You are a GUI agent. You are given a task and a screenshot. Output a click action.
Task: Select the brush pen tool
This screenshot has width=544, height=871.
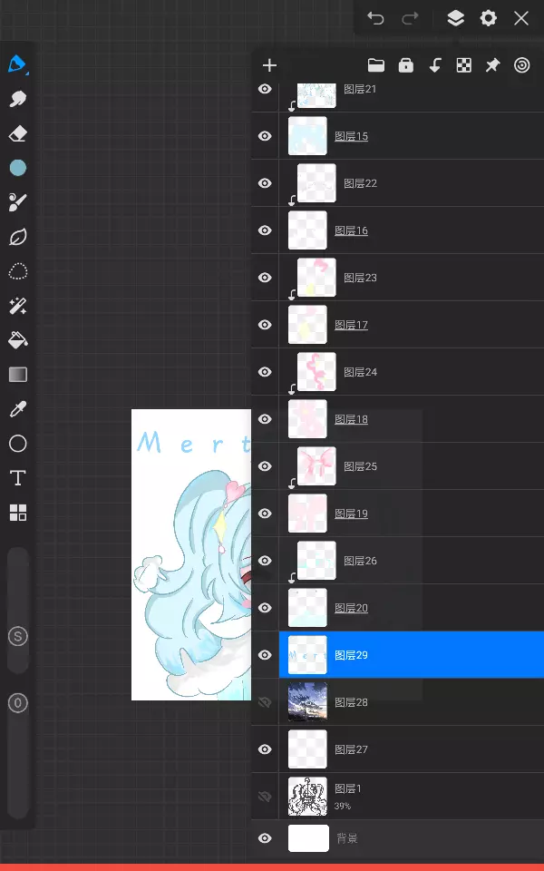(17, 64)
